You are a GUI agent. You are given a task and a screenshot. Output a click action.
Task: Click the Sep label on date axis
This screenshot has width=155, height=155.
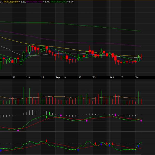click(x=58, y=78)
